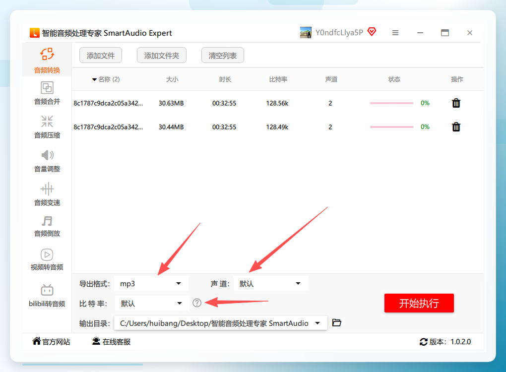Click the 30.44MB size cell

pyautogui.click(x=171, y=127)
